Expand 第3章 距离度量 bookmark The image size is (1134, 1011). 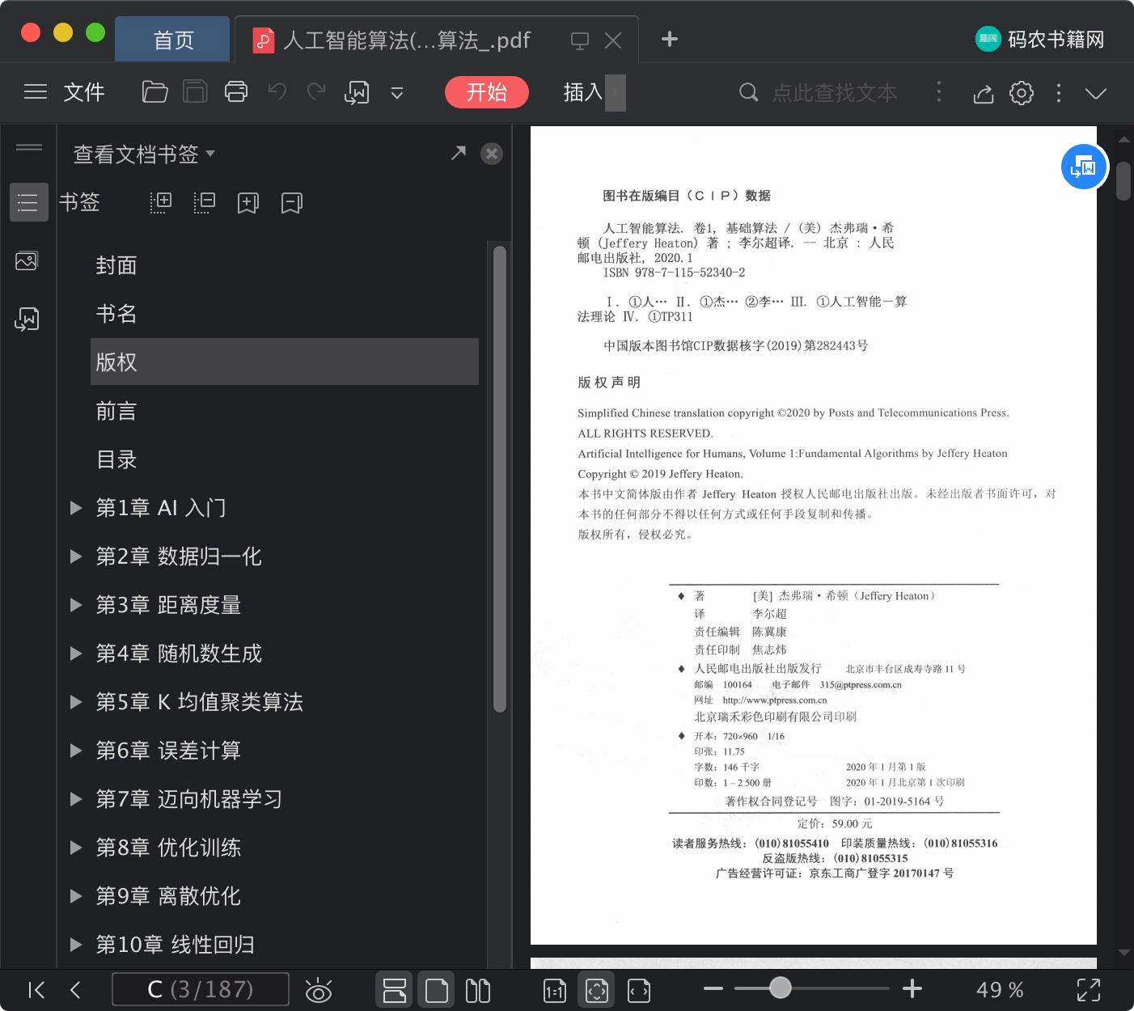pyautogui.click(x=76, y=605)
